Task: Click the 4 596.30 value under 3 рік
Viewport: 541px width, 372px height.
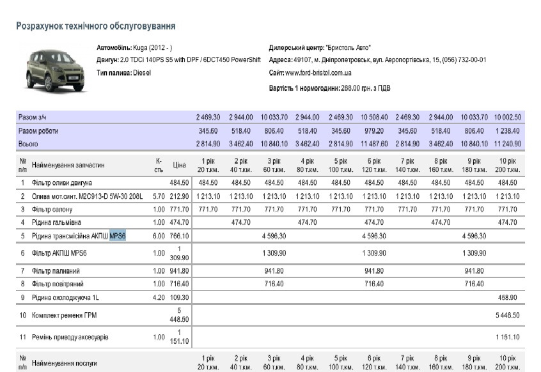Action: pyautogui.click(x=274, y=236)
